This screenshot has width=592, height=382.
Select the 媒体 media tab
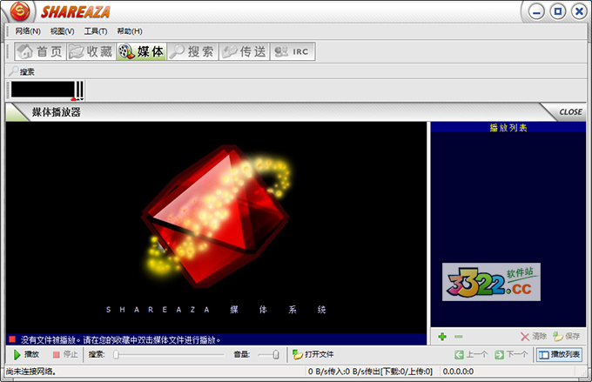click(x=141, y=51)
